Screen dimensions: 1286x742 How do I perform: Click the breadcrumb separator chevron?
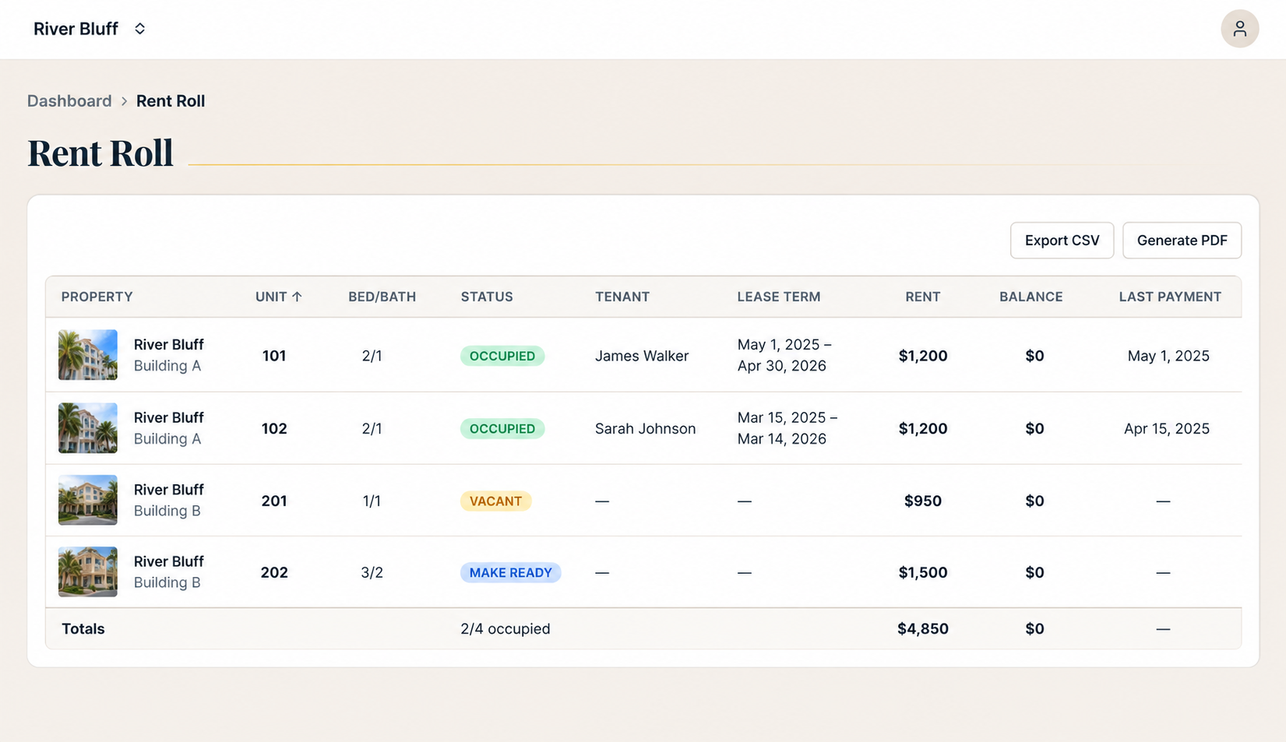[x=124, y=101]
